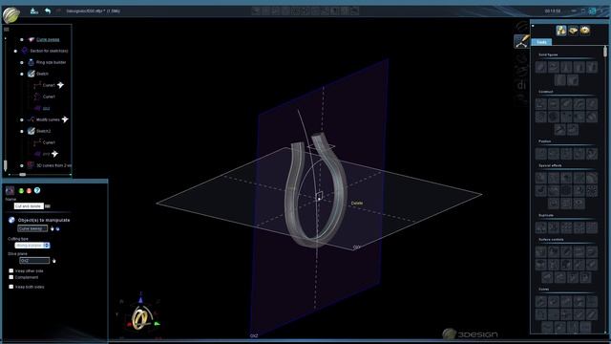
Task: Switch to the Tools tab
Action: click(x=541, y=42)
